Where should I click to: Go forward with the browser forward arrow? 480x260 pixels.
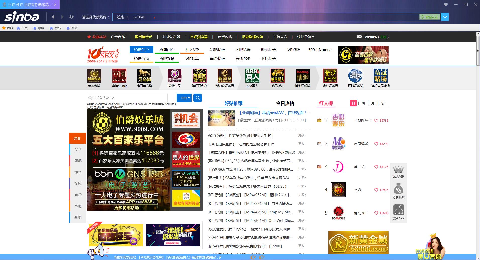62,17
